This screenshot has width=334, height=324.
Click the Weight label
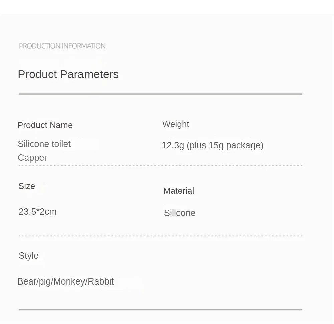(x=176, y=124)
